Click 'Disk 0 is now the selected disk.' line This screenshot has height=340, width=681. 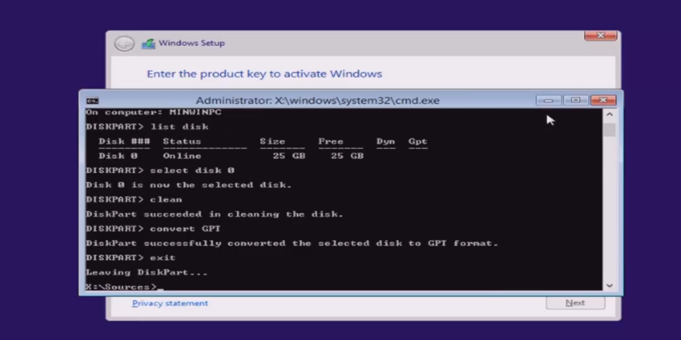(x=188, y=185)
